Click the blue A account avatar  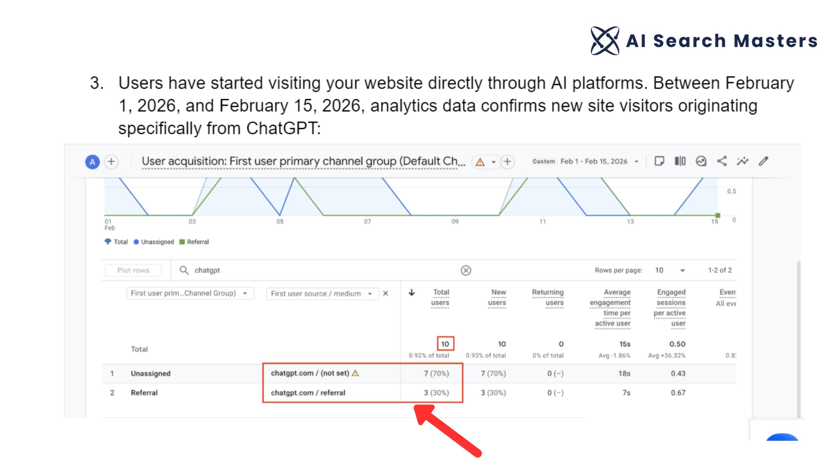point(92,162)
